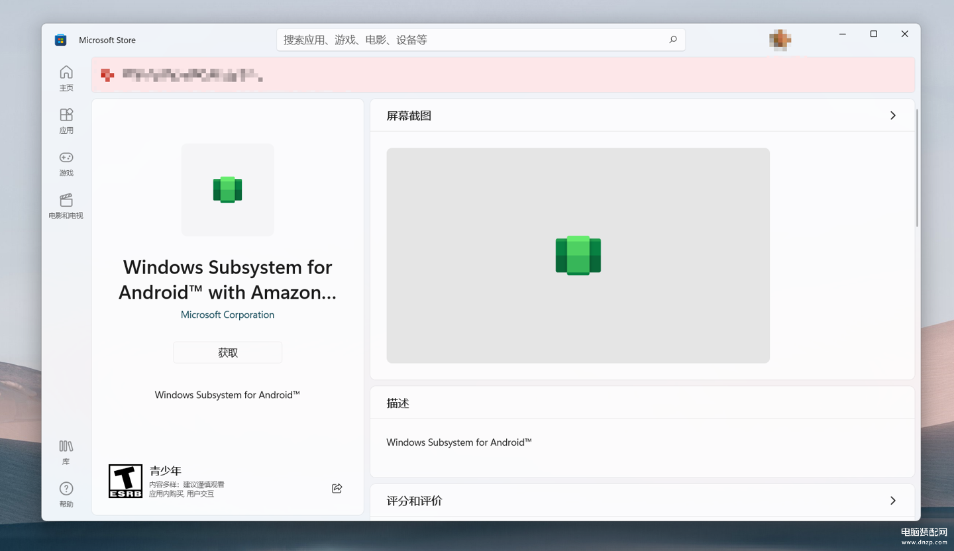Minimize the Microsoft Store window
Image resolution: width=954 pixels, height=551 pixels.
pos(843,34)
